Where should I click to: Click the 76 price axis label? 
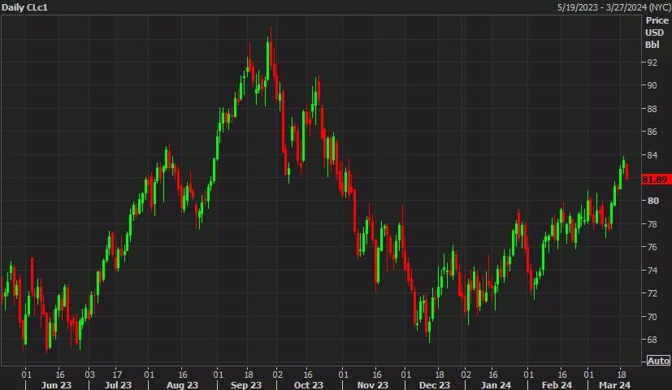(x=652, y=247)
